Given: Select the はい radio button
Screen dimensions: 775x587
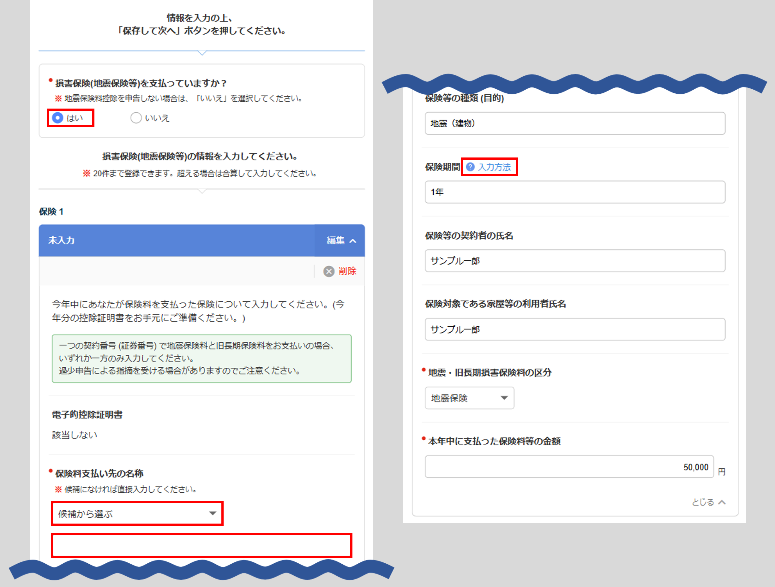Looking at the screenshot, I should (58, 118).
